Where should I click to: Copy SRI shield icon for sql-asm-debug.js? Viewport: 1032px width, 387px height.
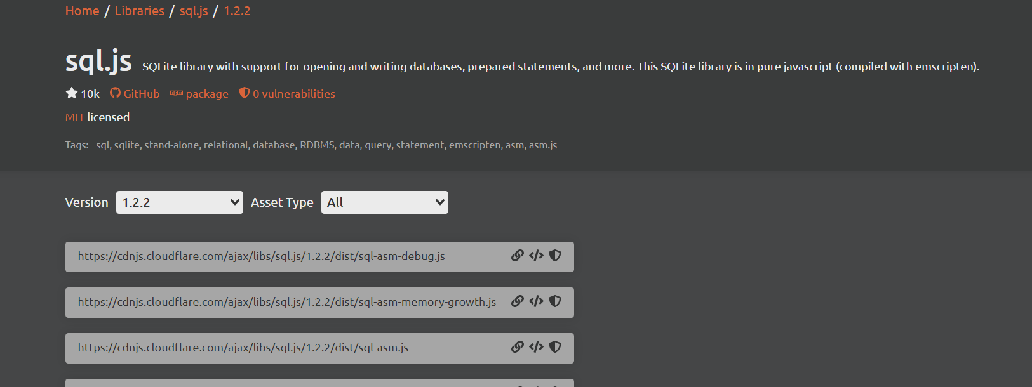click(555, 256)
